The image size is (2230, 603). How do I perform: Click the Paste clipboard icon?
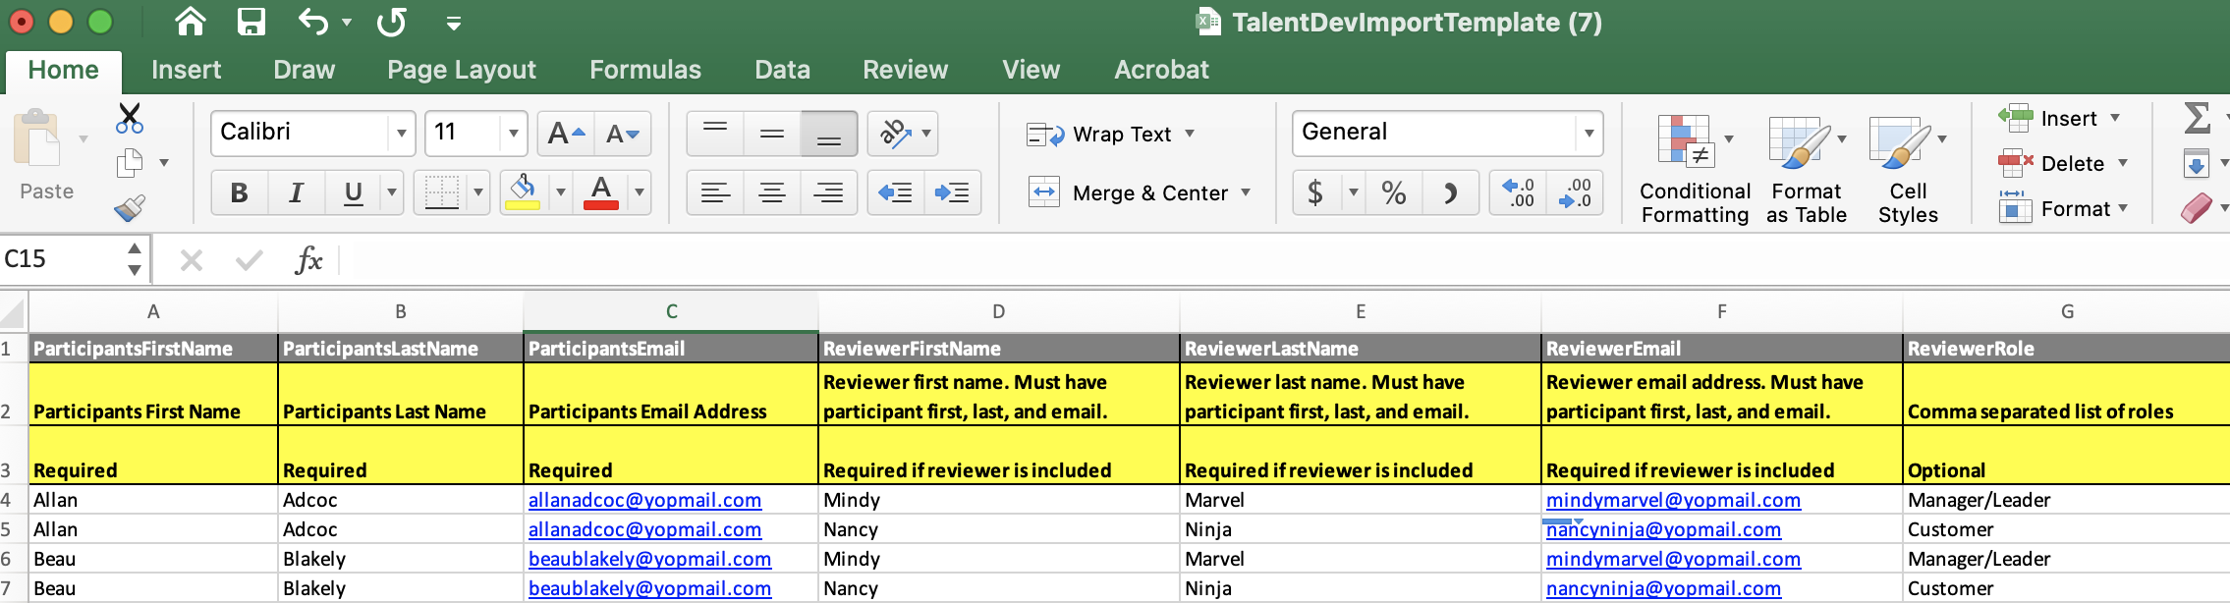(37, 139)
